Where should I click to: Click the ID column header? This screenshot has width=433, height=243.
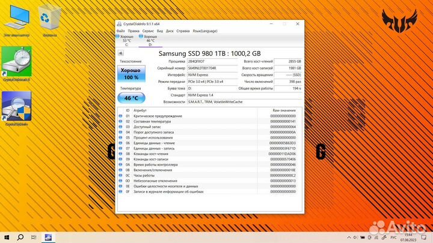click(x=127, y=110)
